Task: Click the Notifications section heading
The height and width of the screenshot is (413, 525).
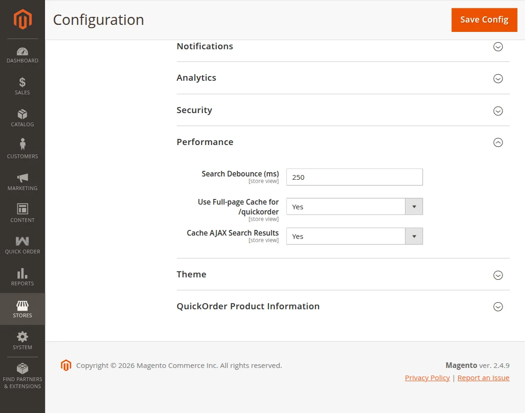Action: coord(205,46)
